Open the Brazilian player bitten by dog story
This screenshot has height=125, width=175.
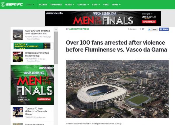coord(38,55)
